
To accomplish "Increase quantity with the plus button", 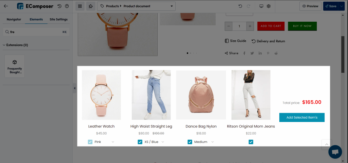I will pyautogui.click(x=250, y=26).
